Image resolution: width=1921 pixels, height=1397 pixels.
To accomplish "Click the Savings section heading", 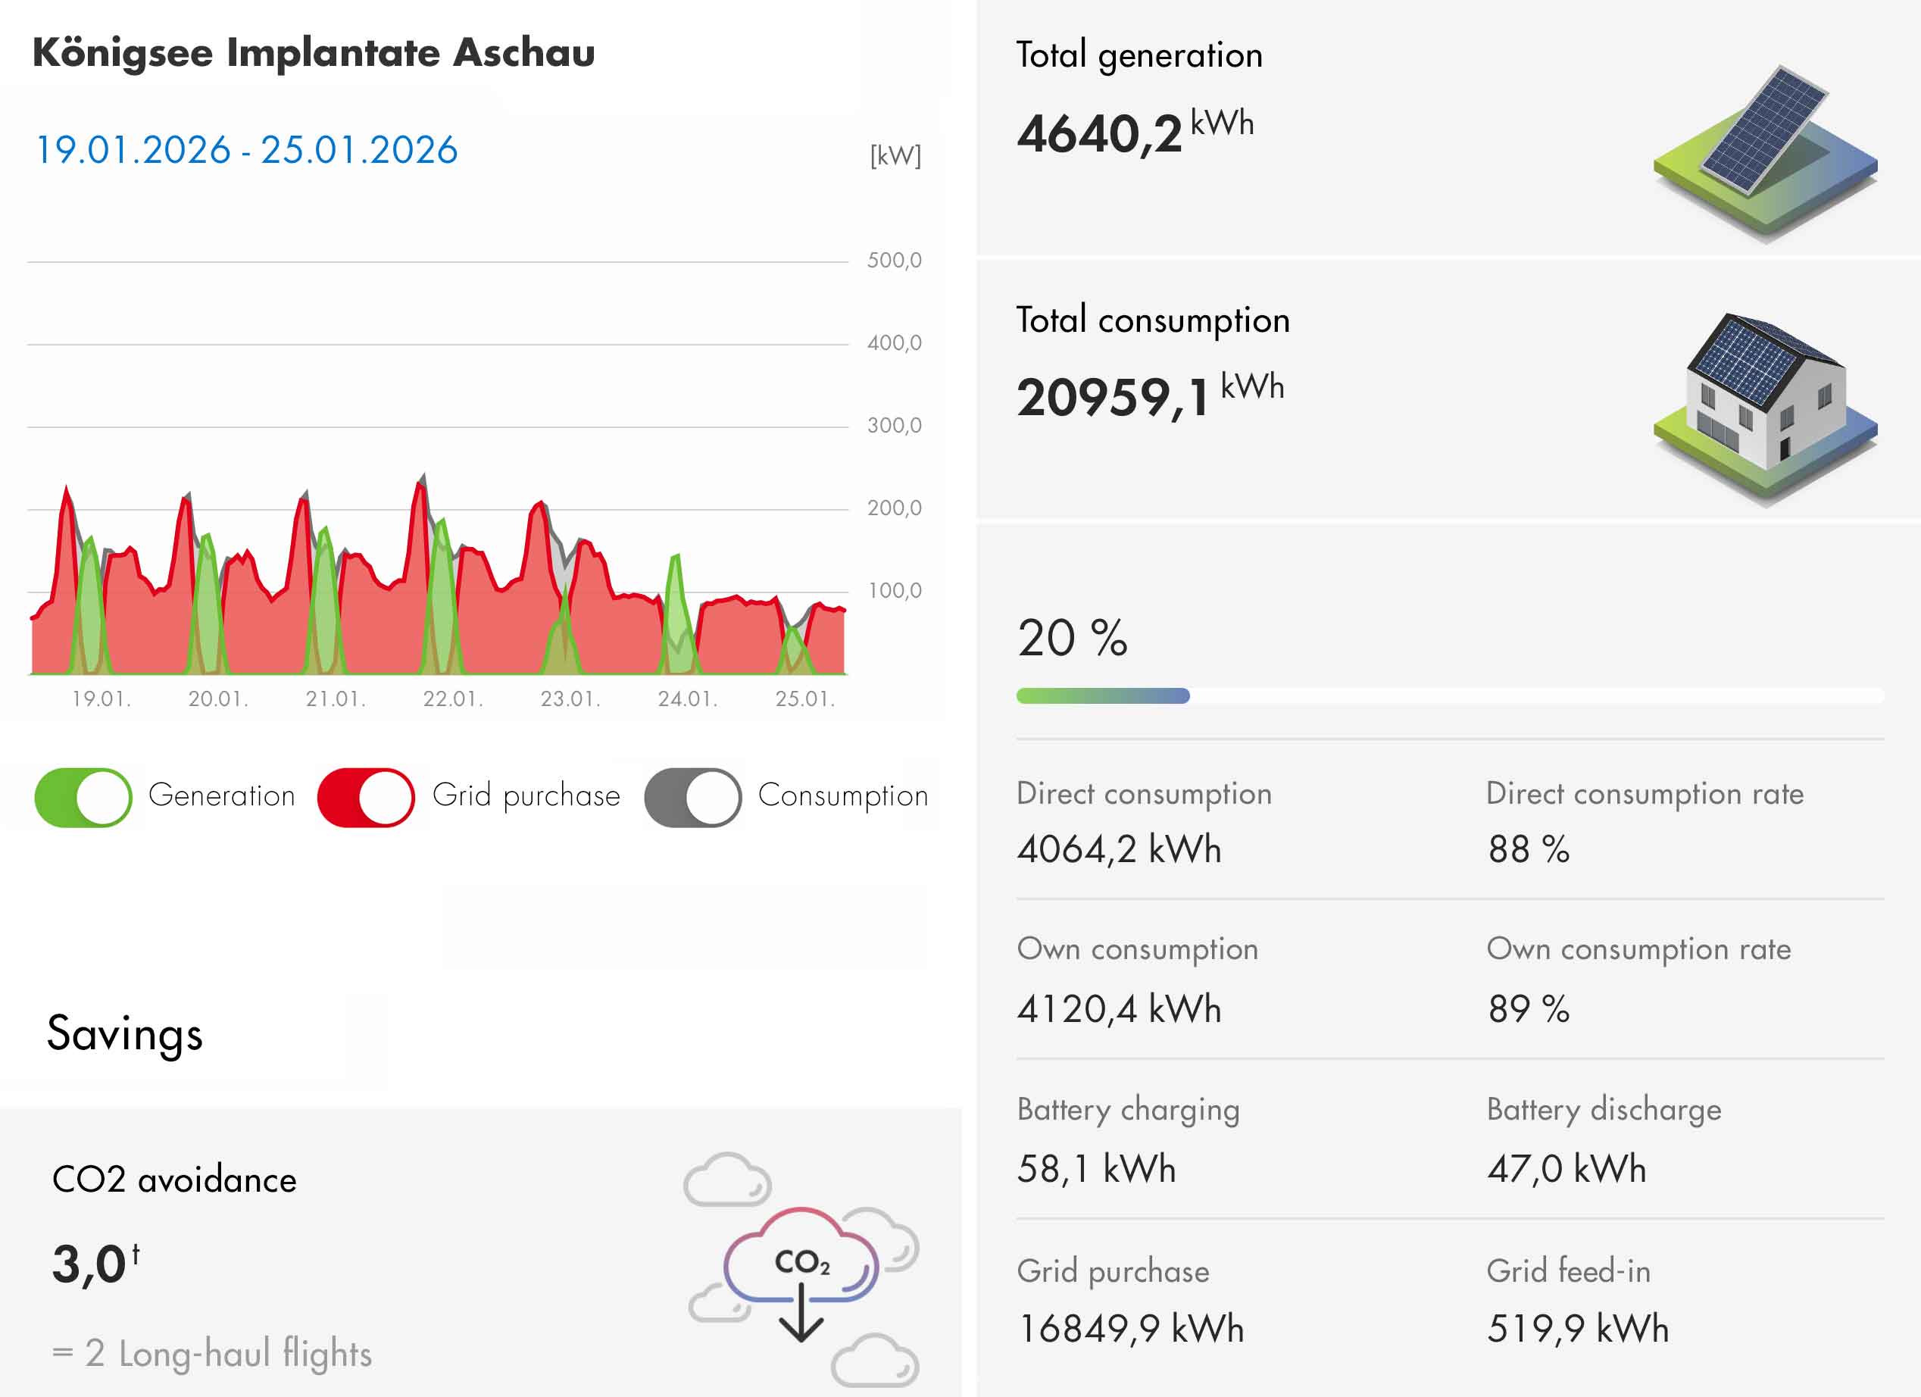I will [x=125, y=1033].
